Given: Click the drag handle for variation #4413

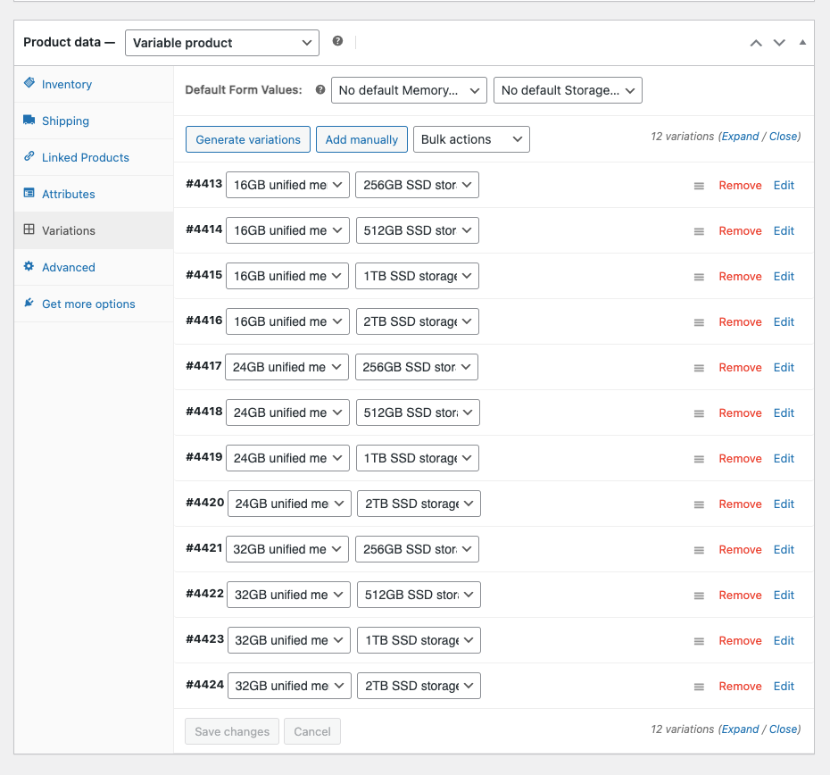Looking at the screenshot, I should 699,186.
